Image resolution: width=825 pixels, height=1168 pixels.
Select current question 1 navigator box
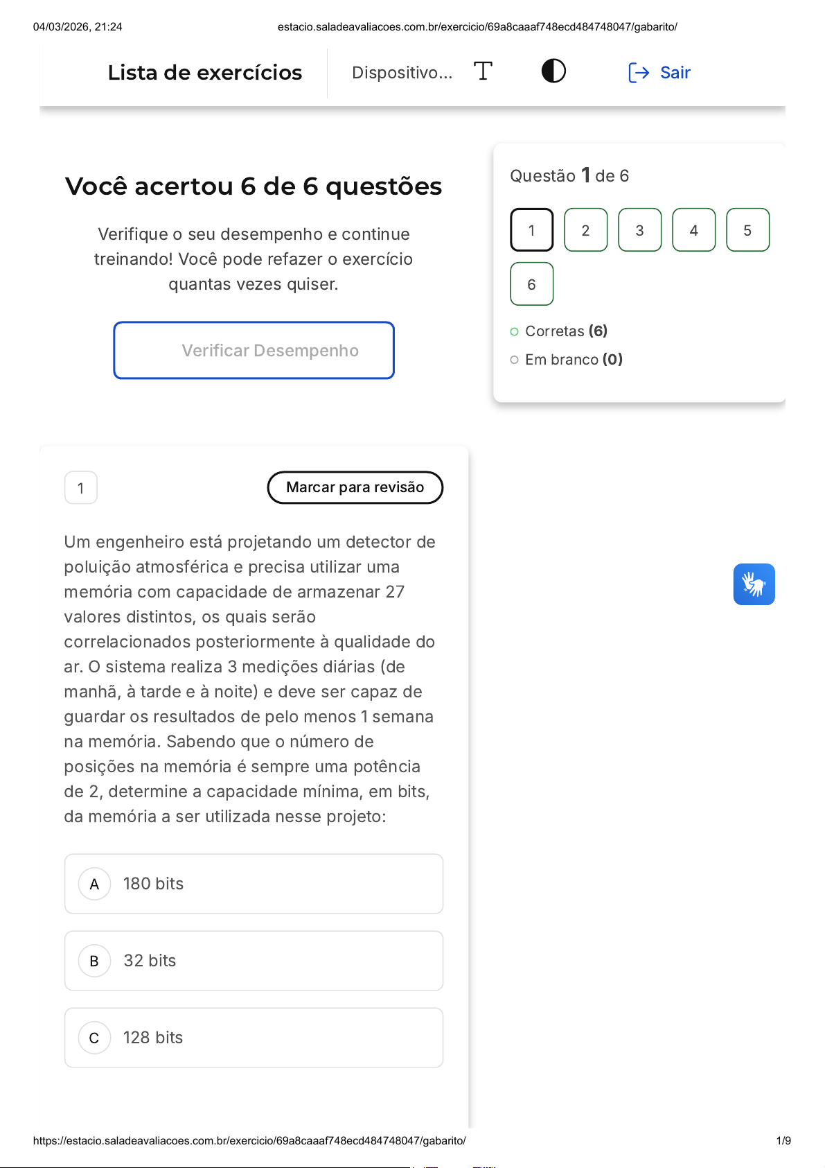(531, 230)
